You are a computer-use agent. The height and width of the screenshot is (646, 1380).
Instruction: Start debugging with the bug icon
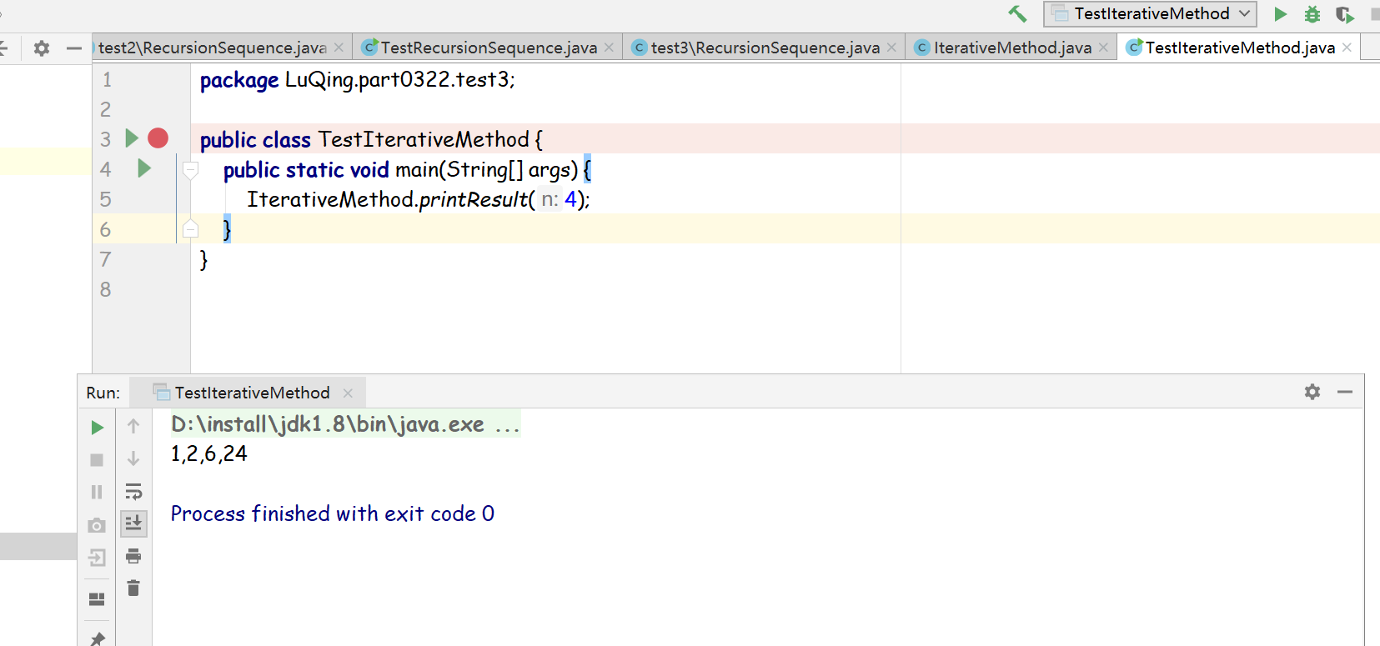1312,14
